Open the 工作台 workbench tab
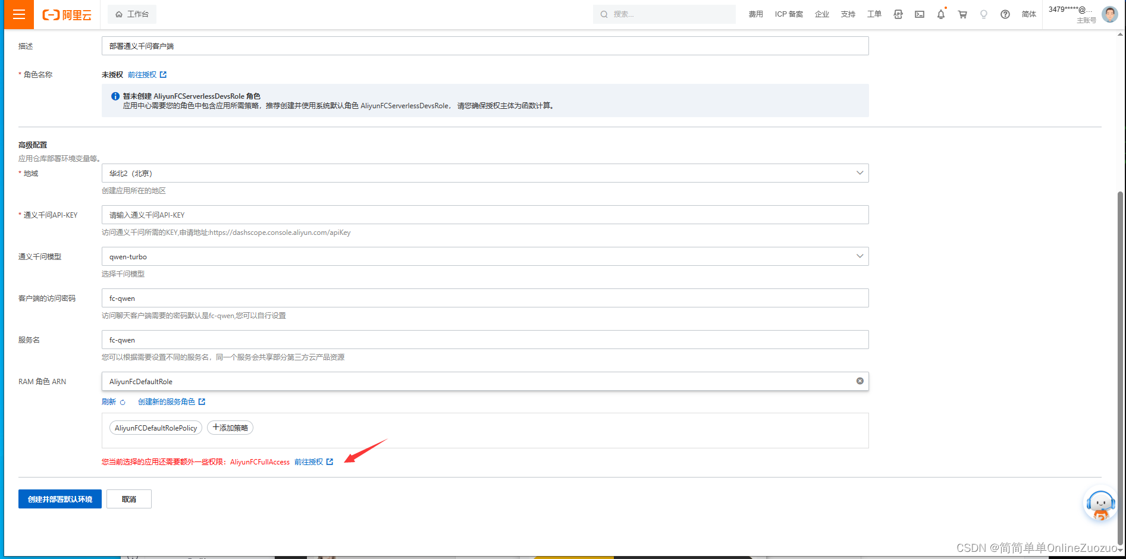 [x=132, y=14]
